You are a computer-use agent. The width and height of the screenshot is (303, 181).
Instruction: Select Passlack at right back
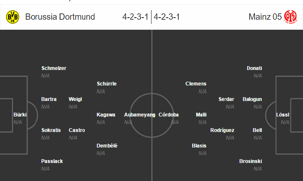(52, 161)
